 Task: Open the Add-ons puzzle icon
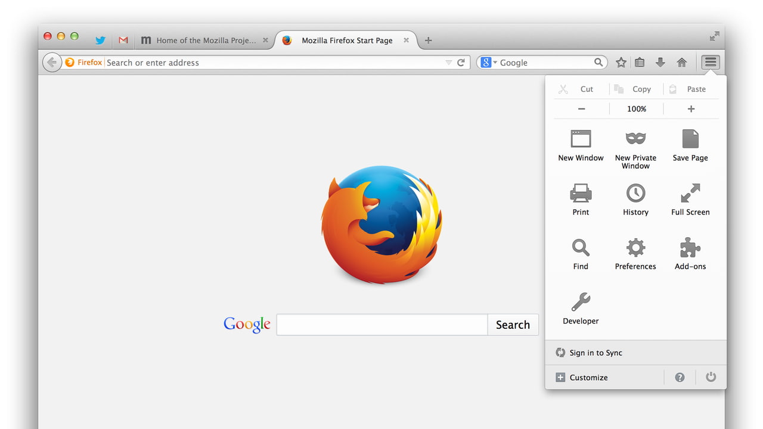(x=690, y=247)
